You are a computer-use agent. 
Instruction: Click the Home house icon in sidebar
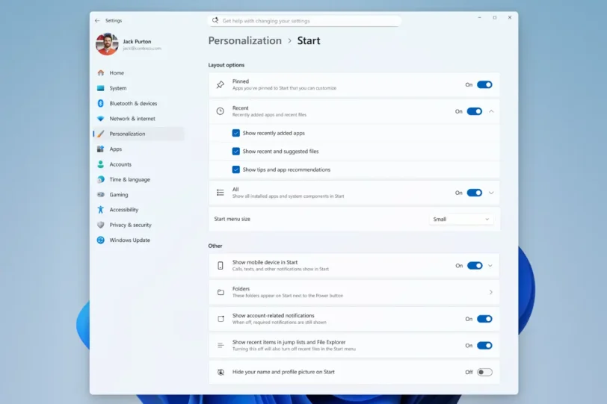pos(101,72)
